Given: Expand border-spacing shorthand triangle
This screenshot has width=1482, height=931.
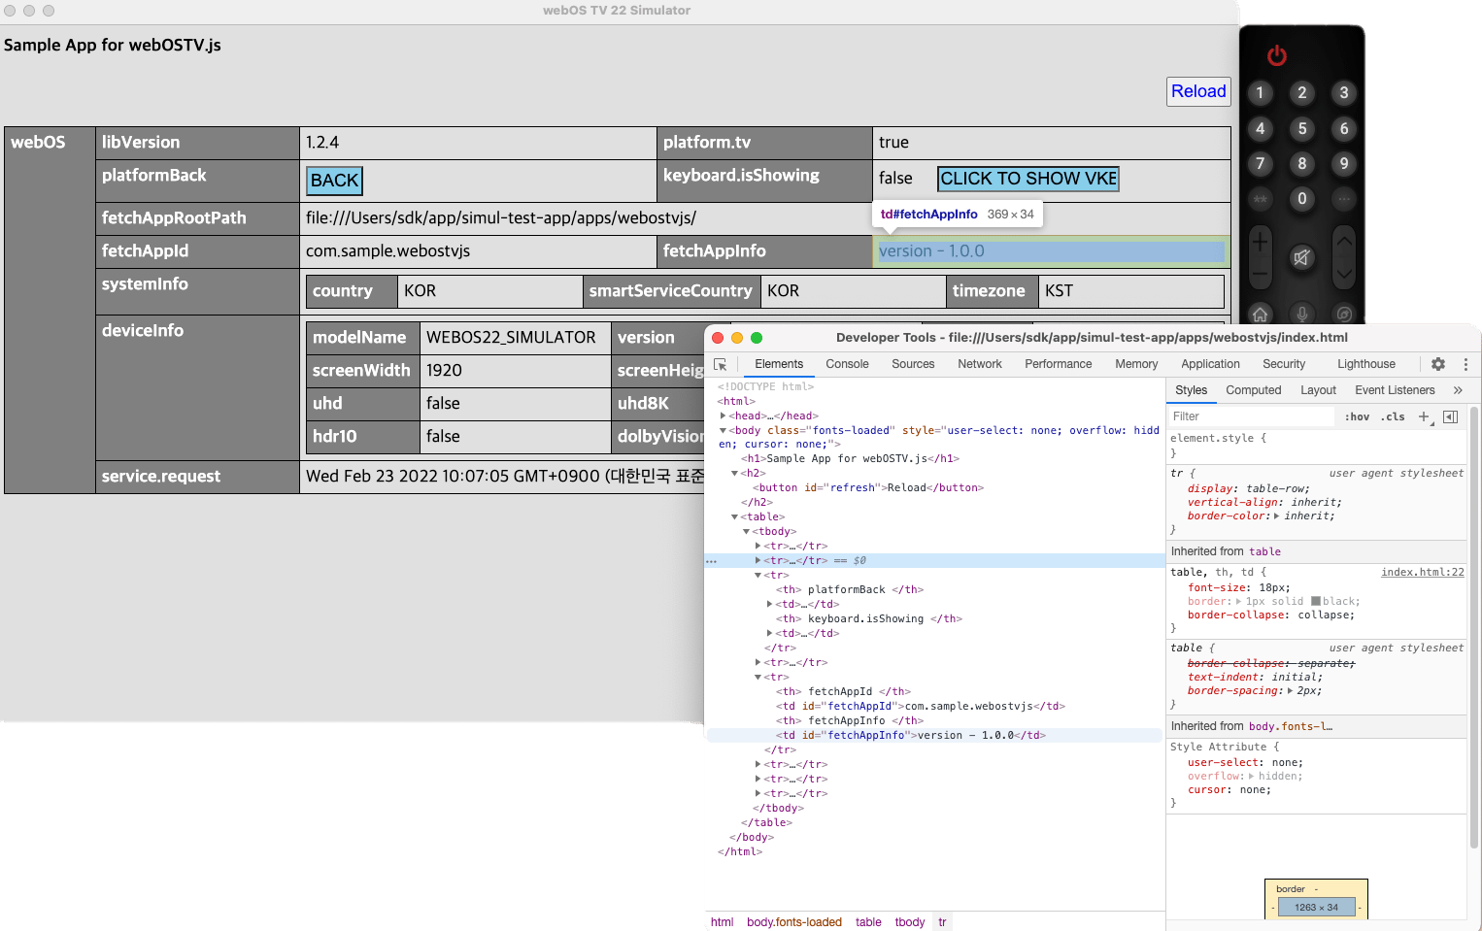Looking at the screenshot, I should [x=1291, y=691].
